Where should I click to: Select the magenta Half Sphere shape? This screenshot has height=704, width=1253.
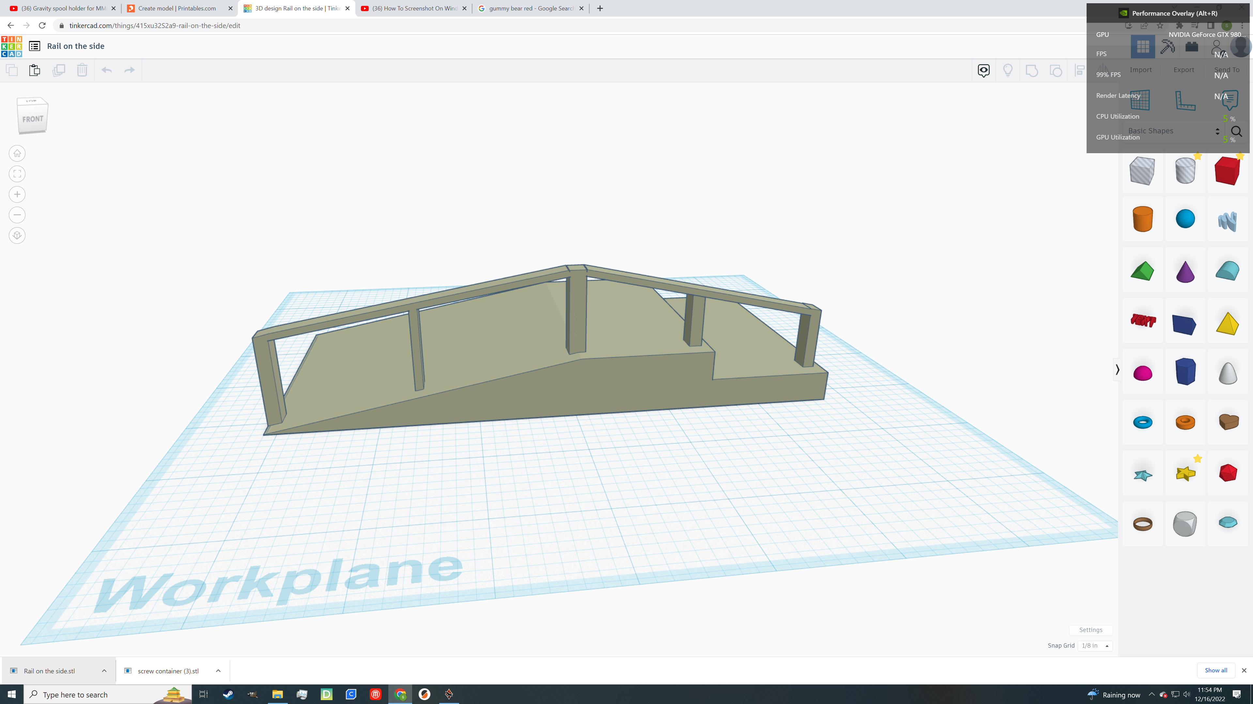tap(1143, 373)
